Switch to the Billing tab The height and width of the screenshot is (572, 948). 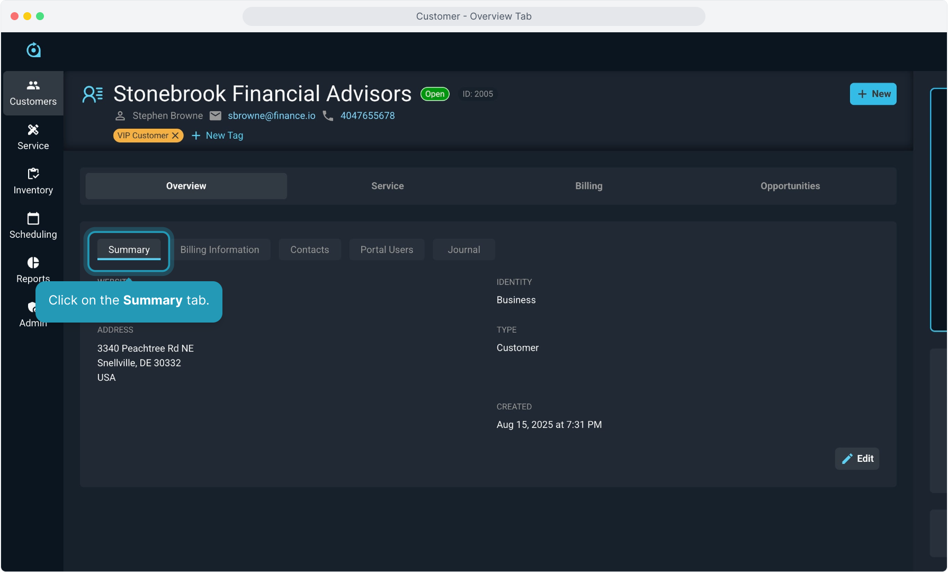(588, 186)
